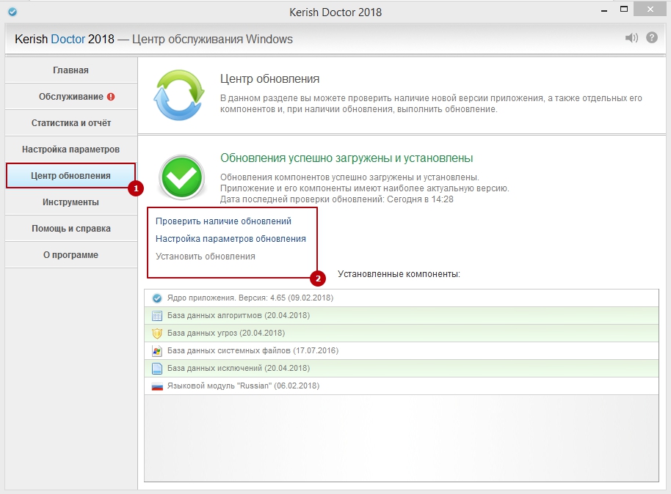The image size is (671, 494).
Task: Click the Установленные компоненты label
Action: pos(399,274)
